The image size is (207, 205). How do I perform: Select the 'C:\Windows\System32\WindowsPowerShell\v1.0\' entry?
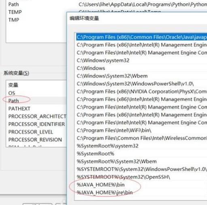(141, 84)
